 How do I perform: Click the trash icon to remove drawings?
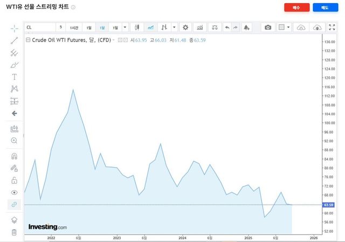(14, 232)
